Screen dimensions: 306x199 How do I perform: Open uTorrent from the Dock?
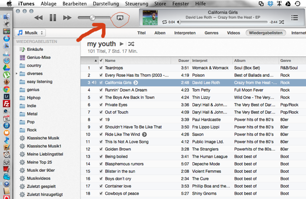tap(6, 75)
